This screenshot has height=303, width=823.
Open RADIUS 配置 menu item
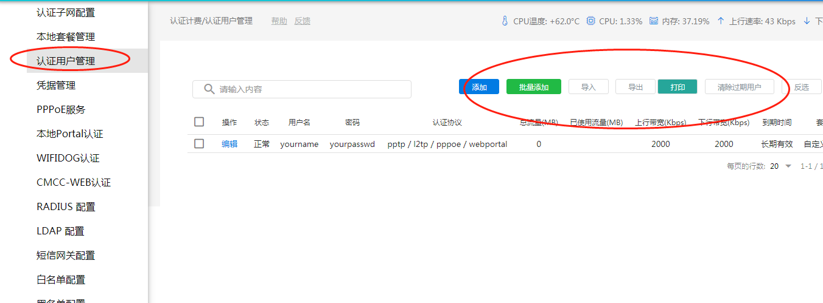(x=66, y=206)
